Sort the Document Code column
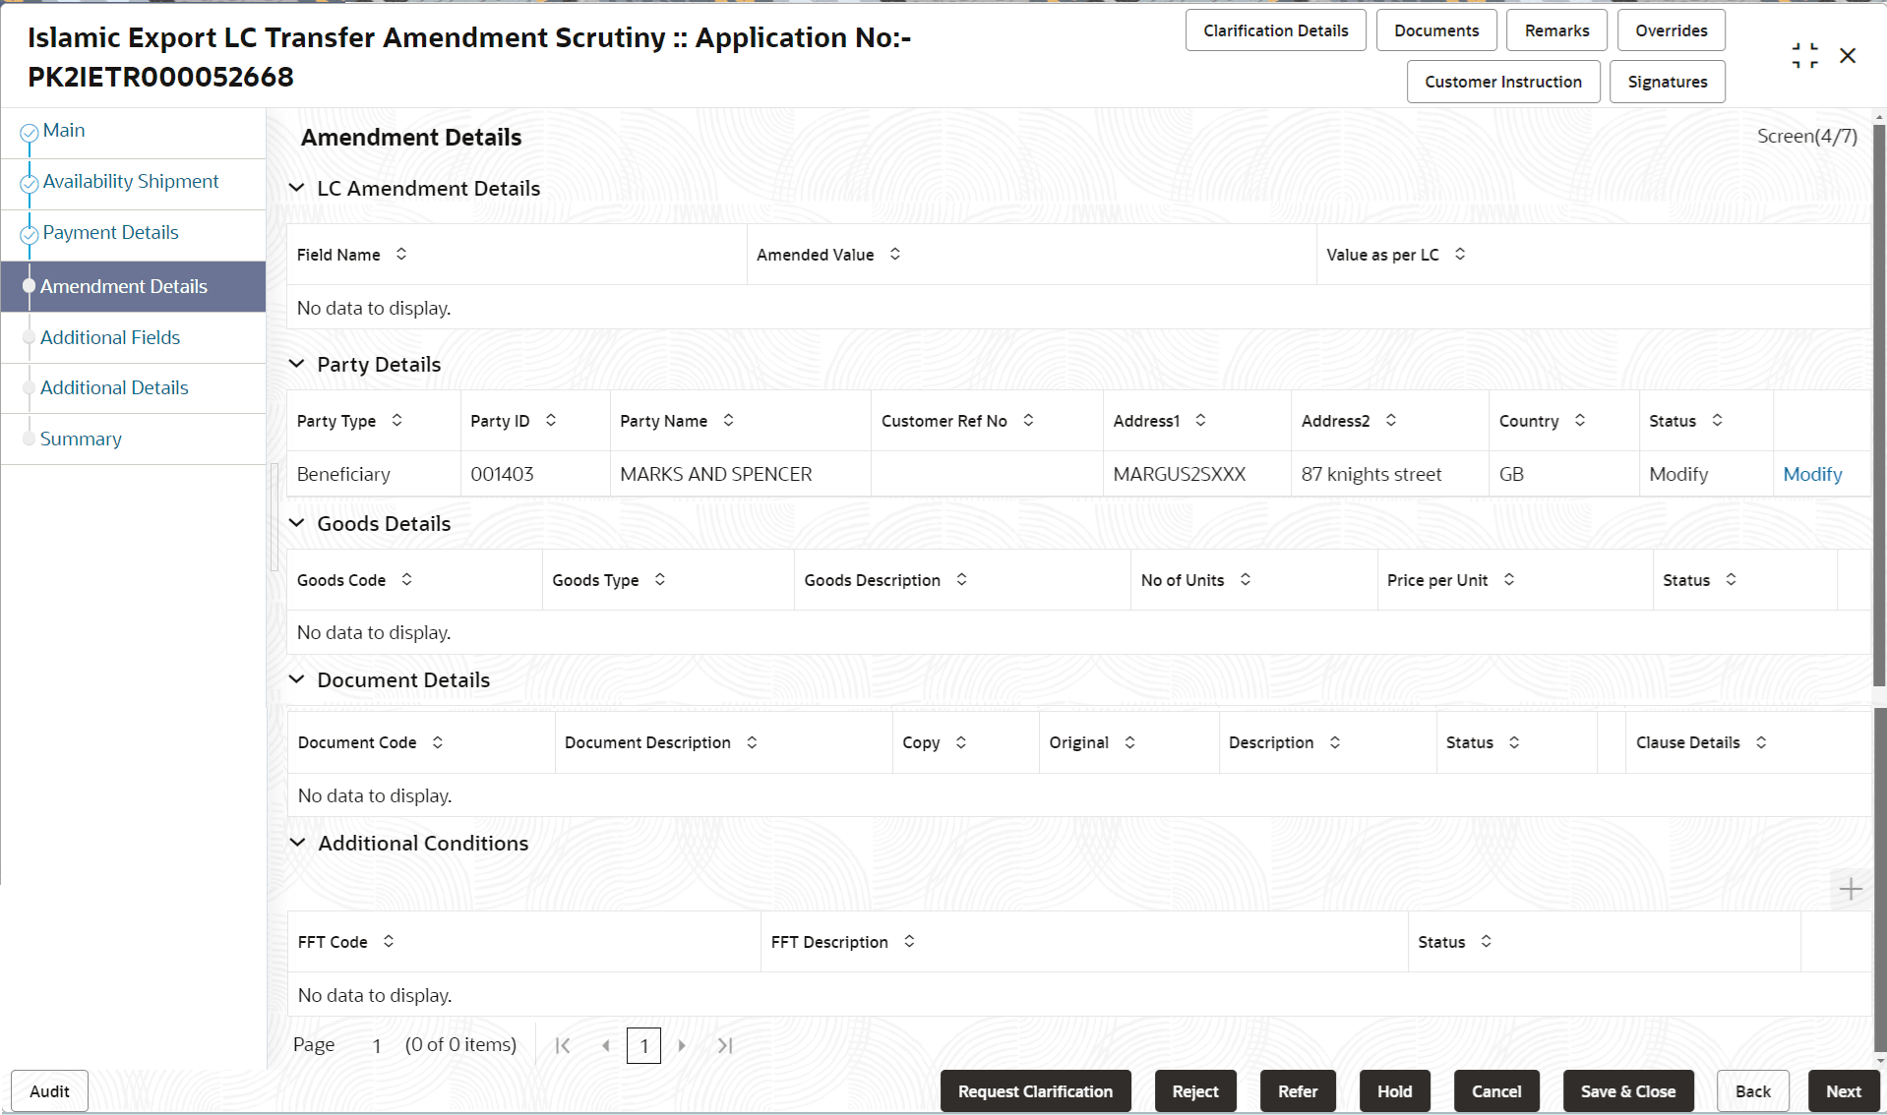 click(x=438, y=742)
